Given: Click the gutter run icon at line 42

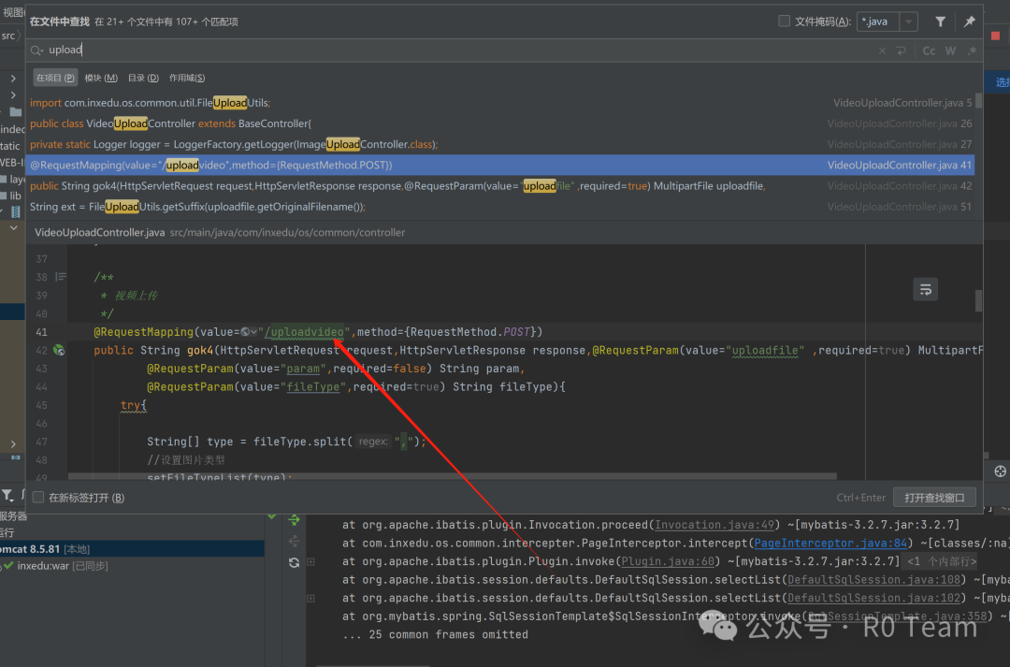Looking at the screenshot, I should 59,351.
